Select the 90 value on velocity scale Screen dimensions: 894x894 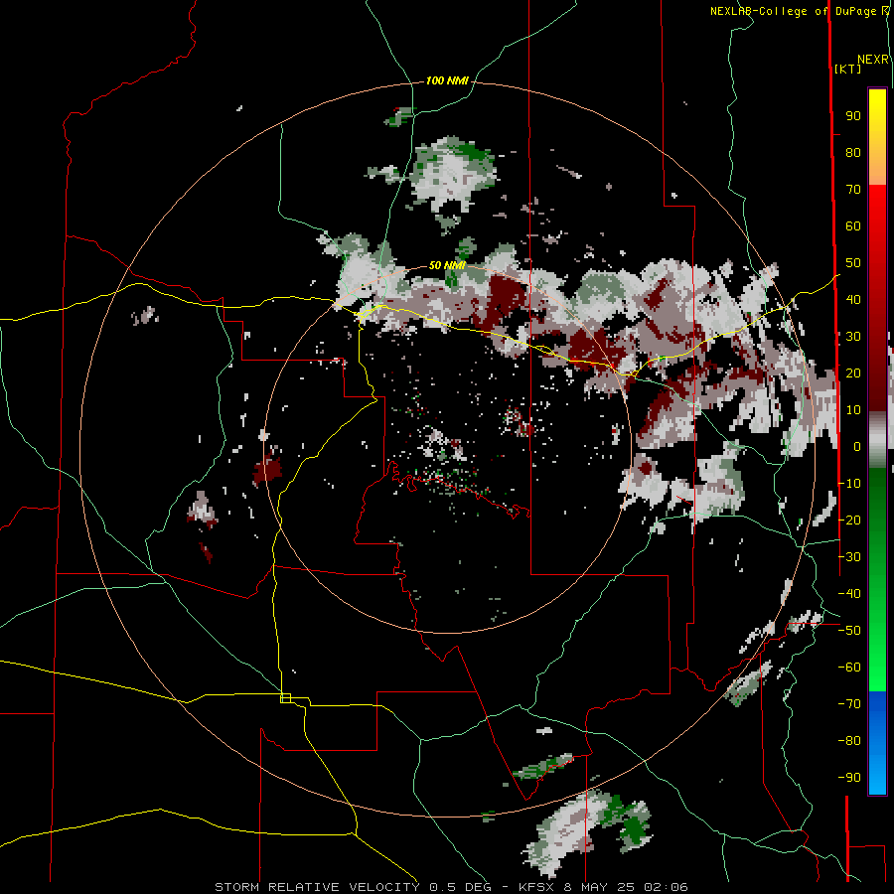point(853,116)
